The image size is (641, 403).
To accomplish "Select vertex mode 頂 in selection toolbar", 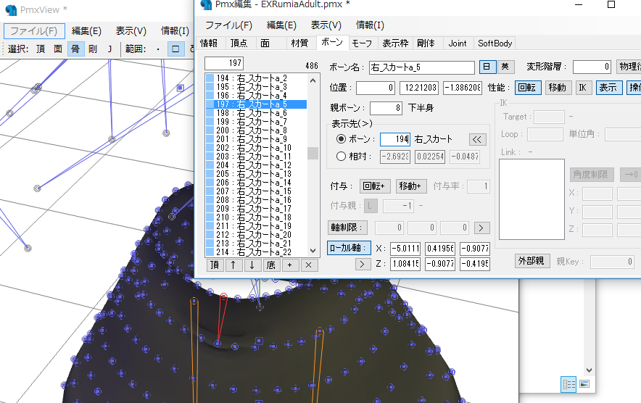I will [41, 49].
